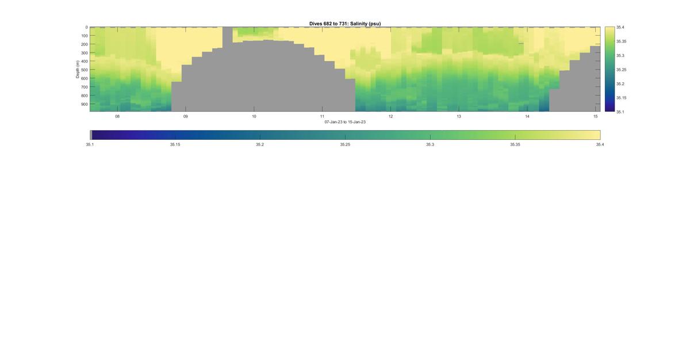Screen dimensions: 690x358
Task: Click '35.35' under the horizontal colorbar
Action: click(515, 144)
